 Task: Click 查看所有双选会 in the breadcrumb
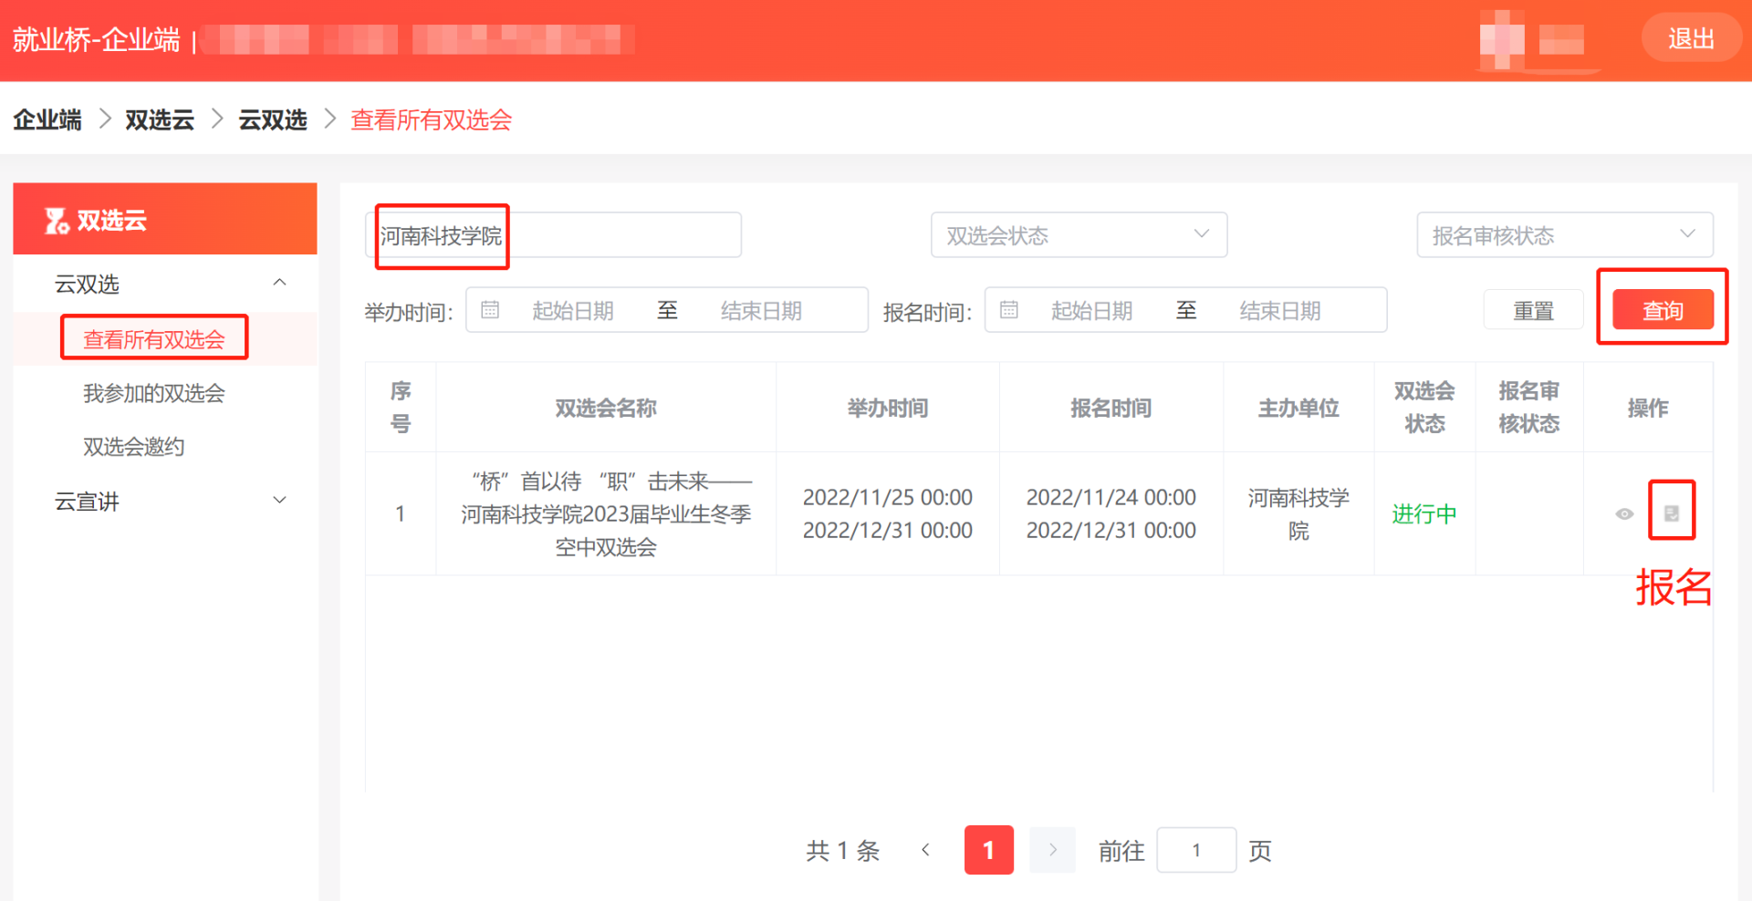click(432, 119)
